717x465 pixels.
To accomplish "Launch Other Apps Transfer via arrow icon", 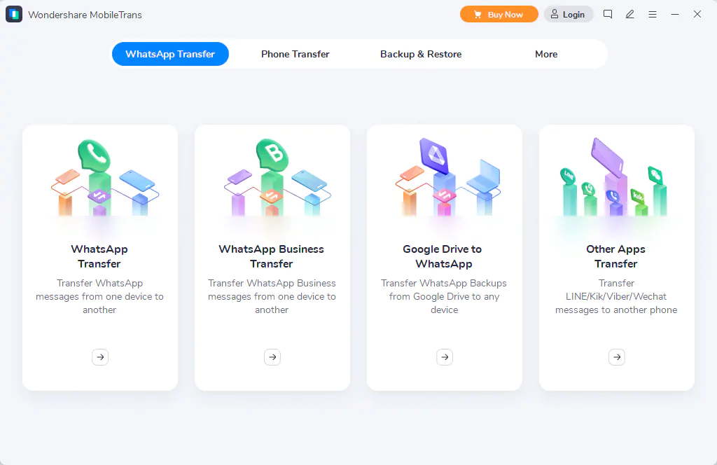I will point(617,357).
